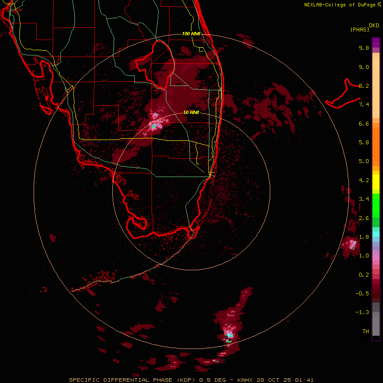This screenshot has width=383, height=383.
Task: Pick the bright yellow color bar segment
Action: tap(376, 182)
